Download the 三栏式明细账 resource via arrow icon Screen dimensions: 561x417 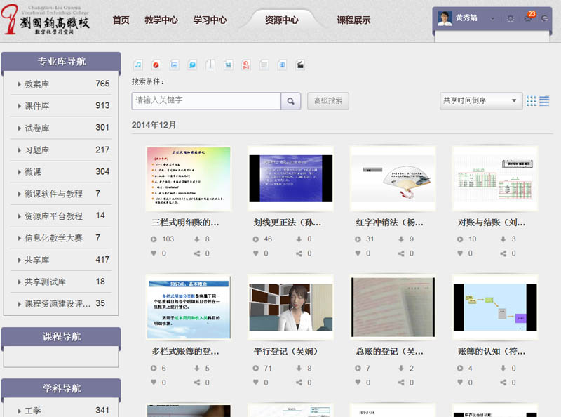[x=197, y=239]
